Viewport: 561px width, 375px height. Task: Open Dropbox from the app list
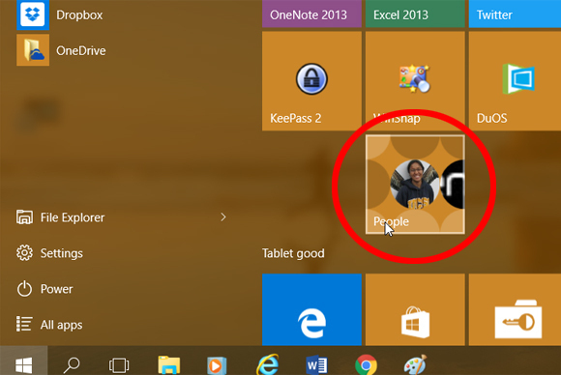(x=61, y=14)
